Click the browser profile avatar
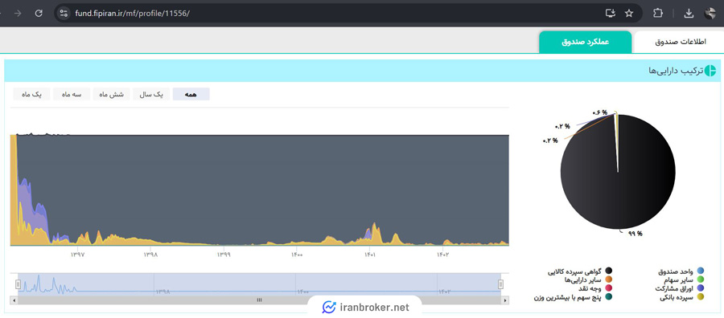This screenshot has height=318, width=724. [710, 14]
